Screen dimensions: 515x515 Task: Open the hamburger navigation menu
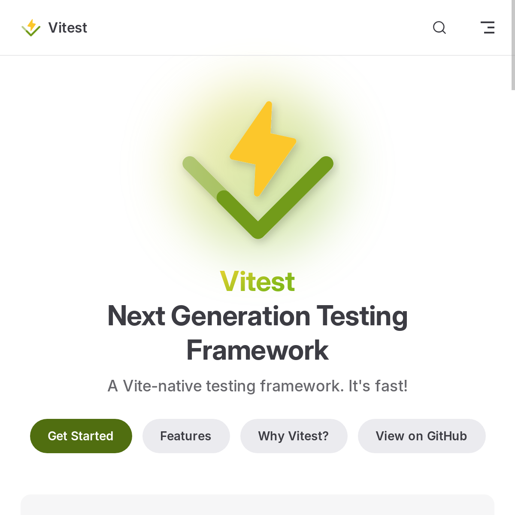tap(488, 28)
